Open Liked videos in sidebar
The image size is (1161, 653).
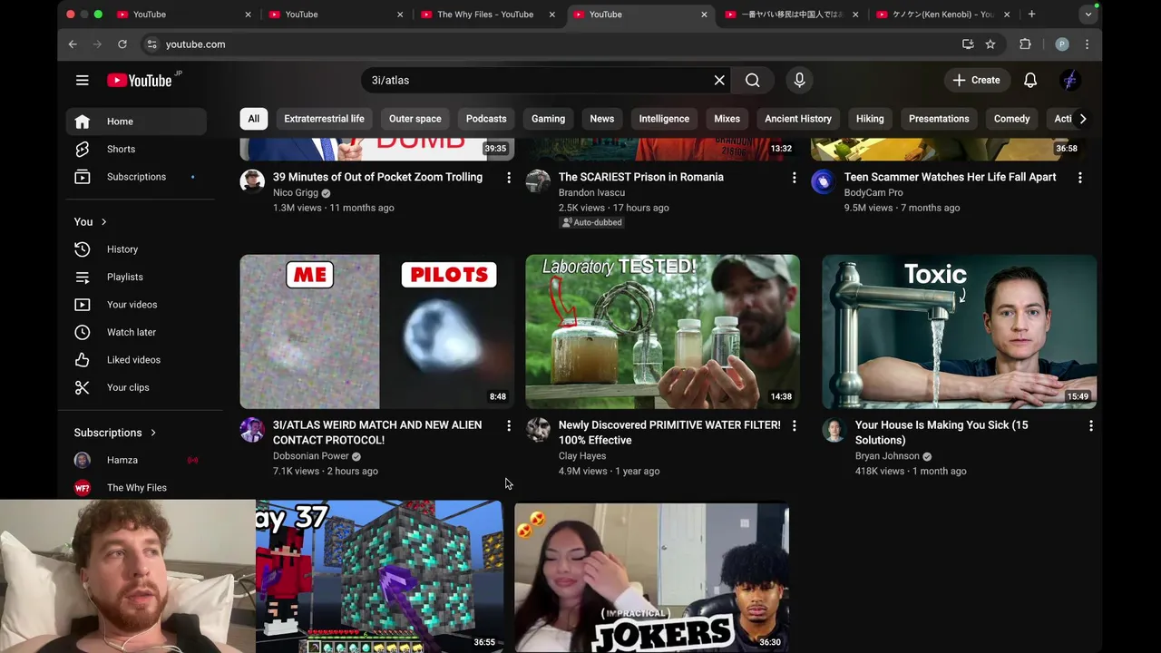coord(136,360)
